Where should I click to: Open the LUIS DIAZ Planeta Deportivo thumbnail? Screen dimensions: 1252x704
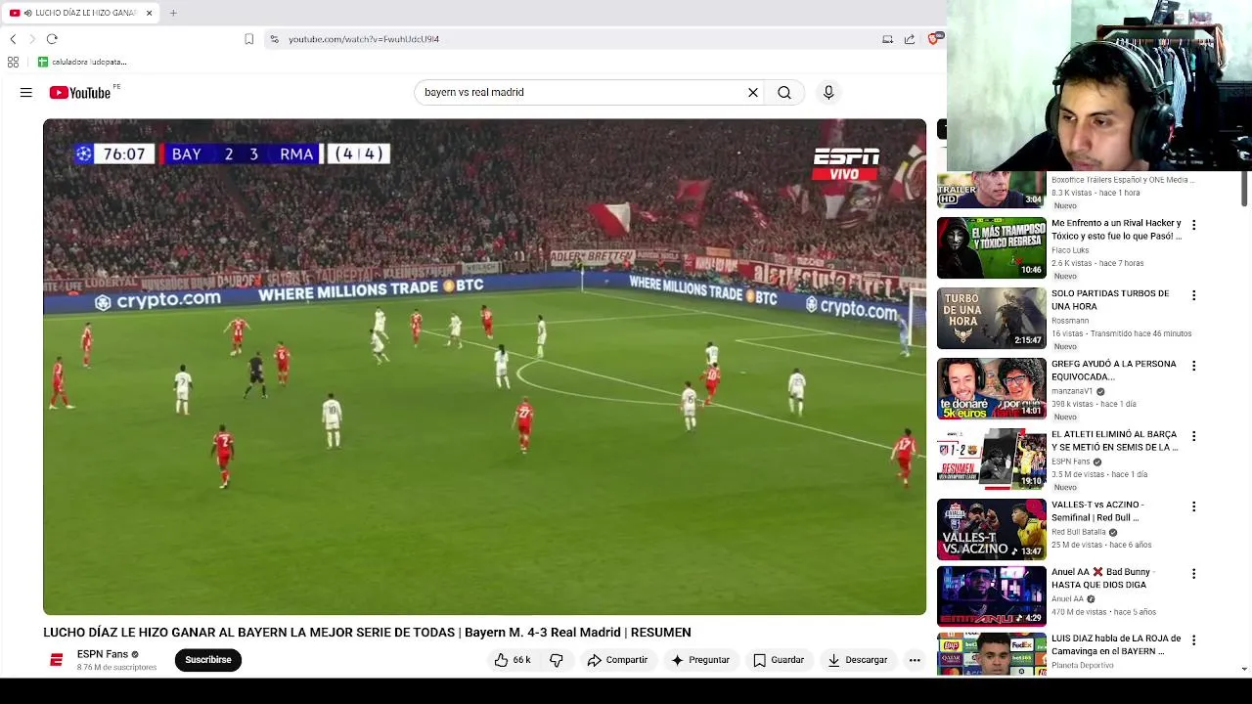click(991, 654)
